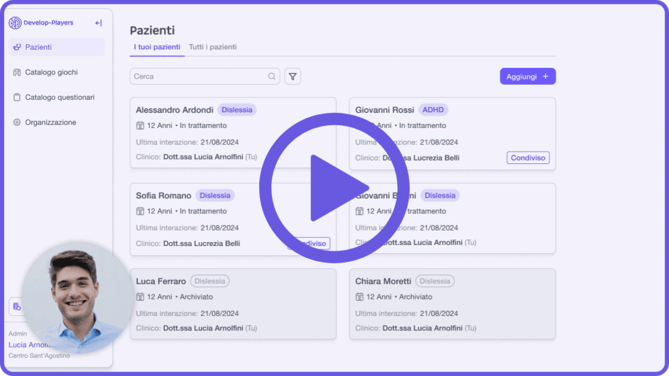669x376 pixels.
Task: Click the ADHD tag on Giovanni Rossi
Action: pyautogui.click(x=432, y=110)
